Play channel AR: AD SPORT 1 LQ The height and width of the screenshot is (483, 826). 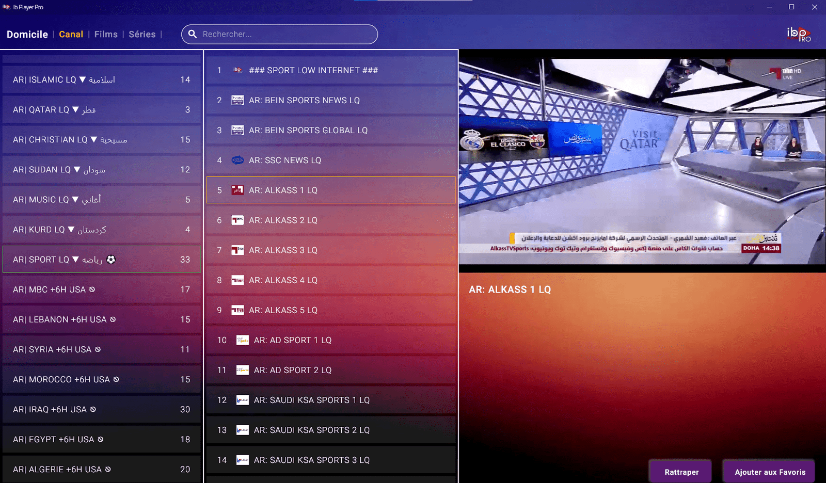click(x=331, y=340)
